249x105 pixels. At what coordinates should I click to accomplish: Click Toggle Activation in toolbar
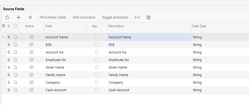click(x=115, y=17)
